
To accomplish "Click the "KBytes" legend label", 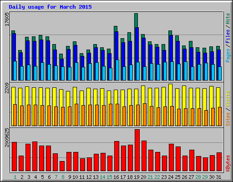I will (228, 163).
